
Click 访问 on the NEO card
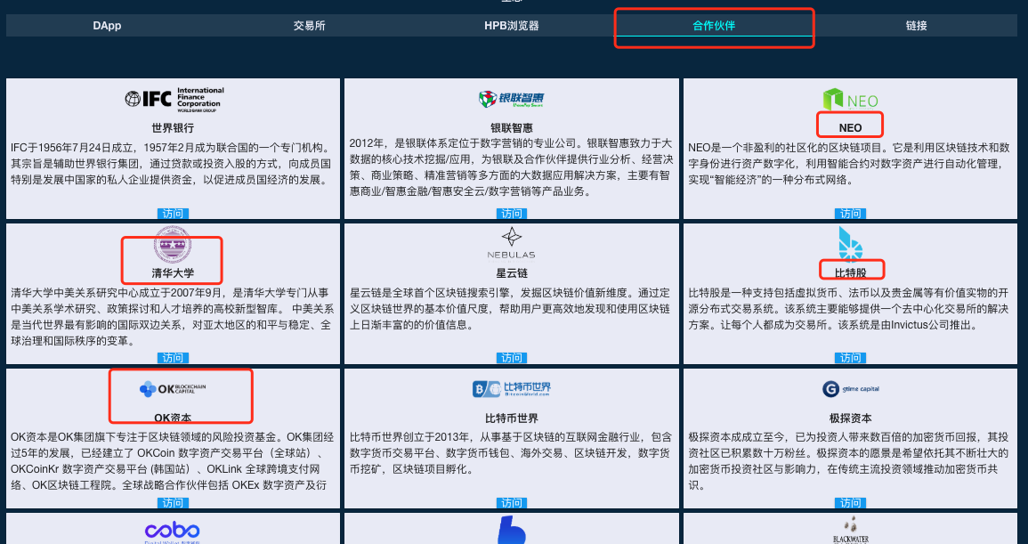[850, 214]
